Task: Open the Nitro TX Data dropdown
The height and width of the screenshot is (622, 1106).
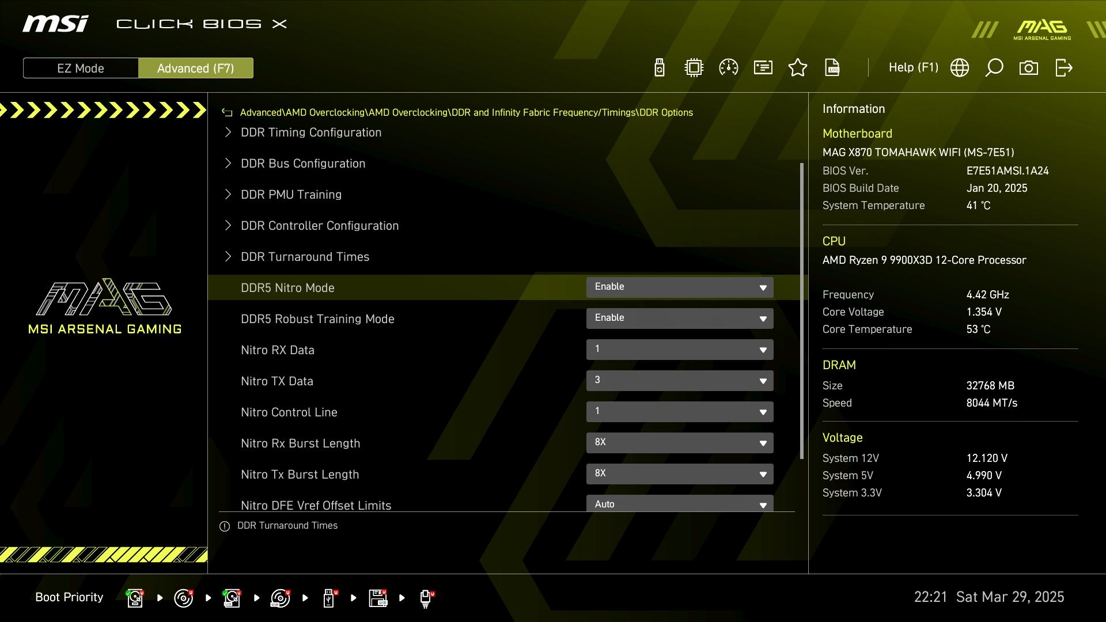Action: (680, 381)
